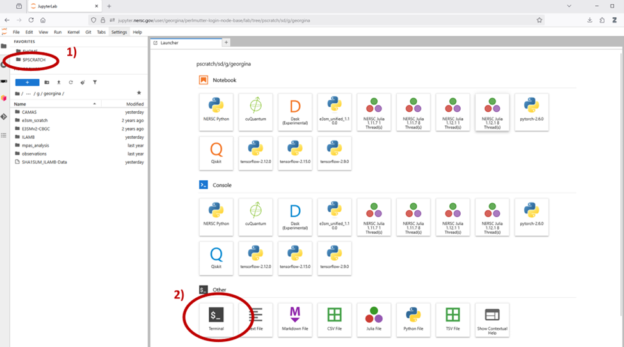Start a pytorch-2.6.0 notebook
This screenshot has height=347, width=624.
pos(531,111)
